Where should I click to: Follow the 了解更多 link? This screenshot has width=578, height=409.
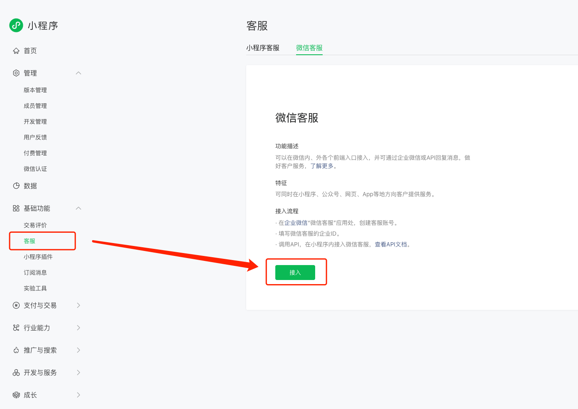322,166
